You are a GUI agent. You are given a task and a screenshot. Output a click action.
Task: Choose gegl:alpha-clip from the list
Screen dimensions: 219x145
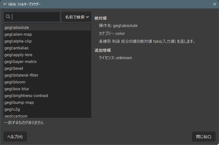(18, 41)
